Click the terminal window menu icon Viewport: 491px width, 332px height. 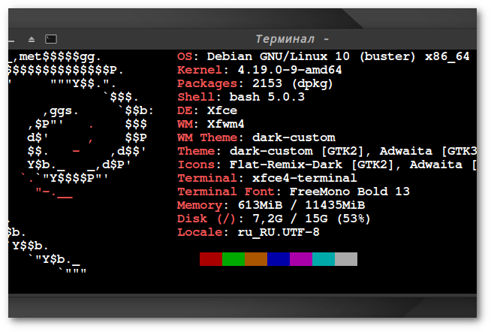[51, 38]
